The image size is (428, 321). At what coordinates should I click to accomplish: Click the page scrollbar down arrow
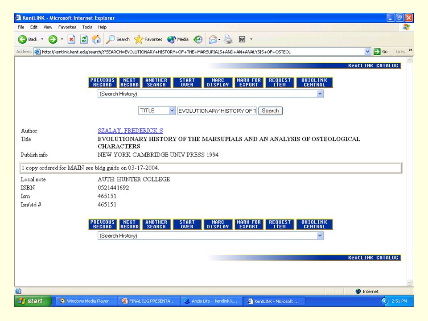point(409,283)
